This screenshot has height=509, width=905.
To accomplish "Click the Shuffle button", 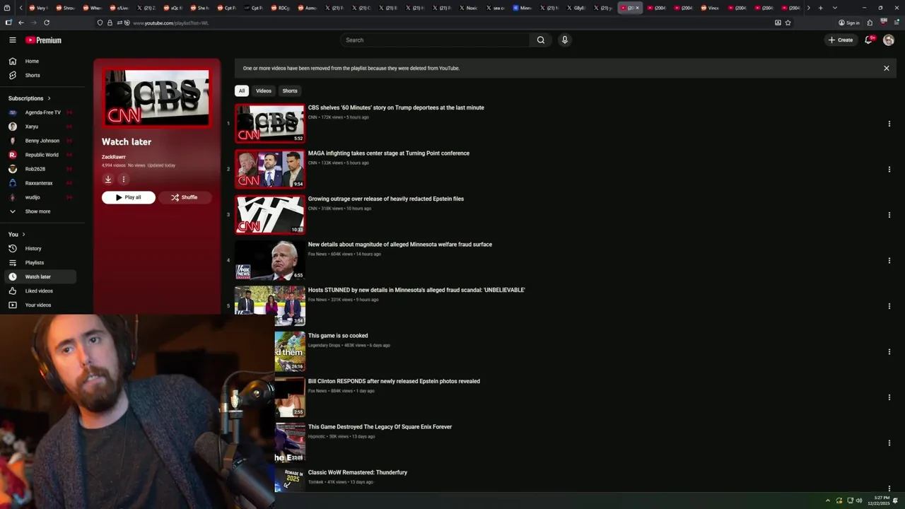I will click(185, 198).
